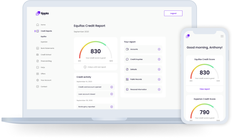
Task: Open Credit School in the sidebar
Action: [x=46, y=54]
